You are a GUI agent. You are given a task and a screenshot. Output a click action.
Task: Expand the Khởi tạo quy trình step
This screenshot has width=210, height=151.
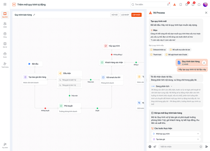tap(198, 134)
